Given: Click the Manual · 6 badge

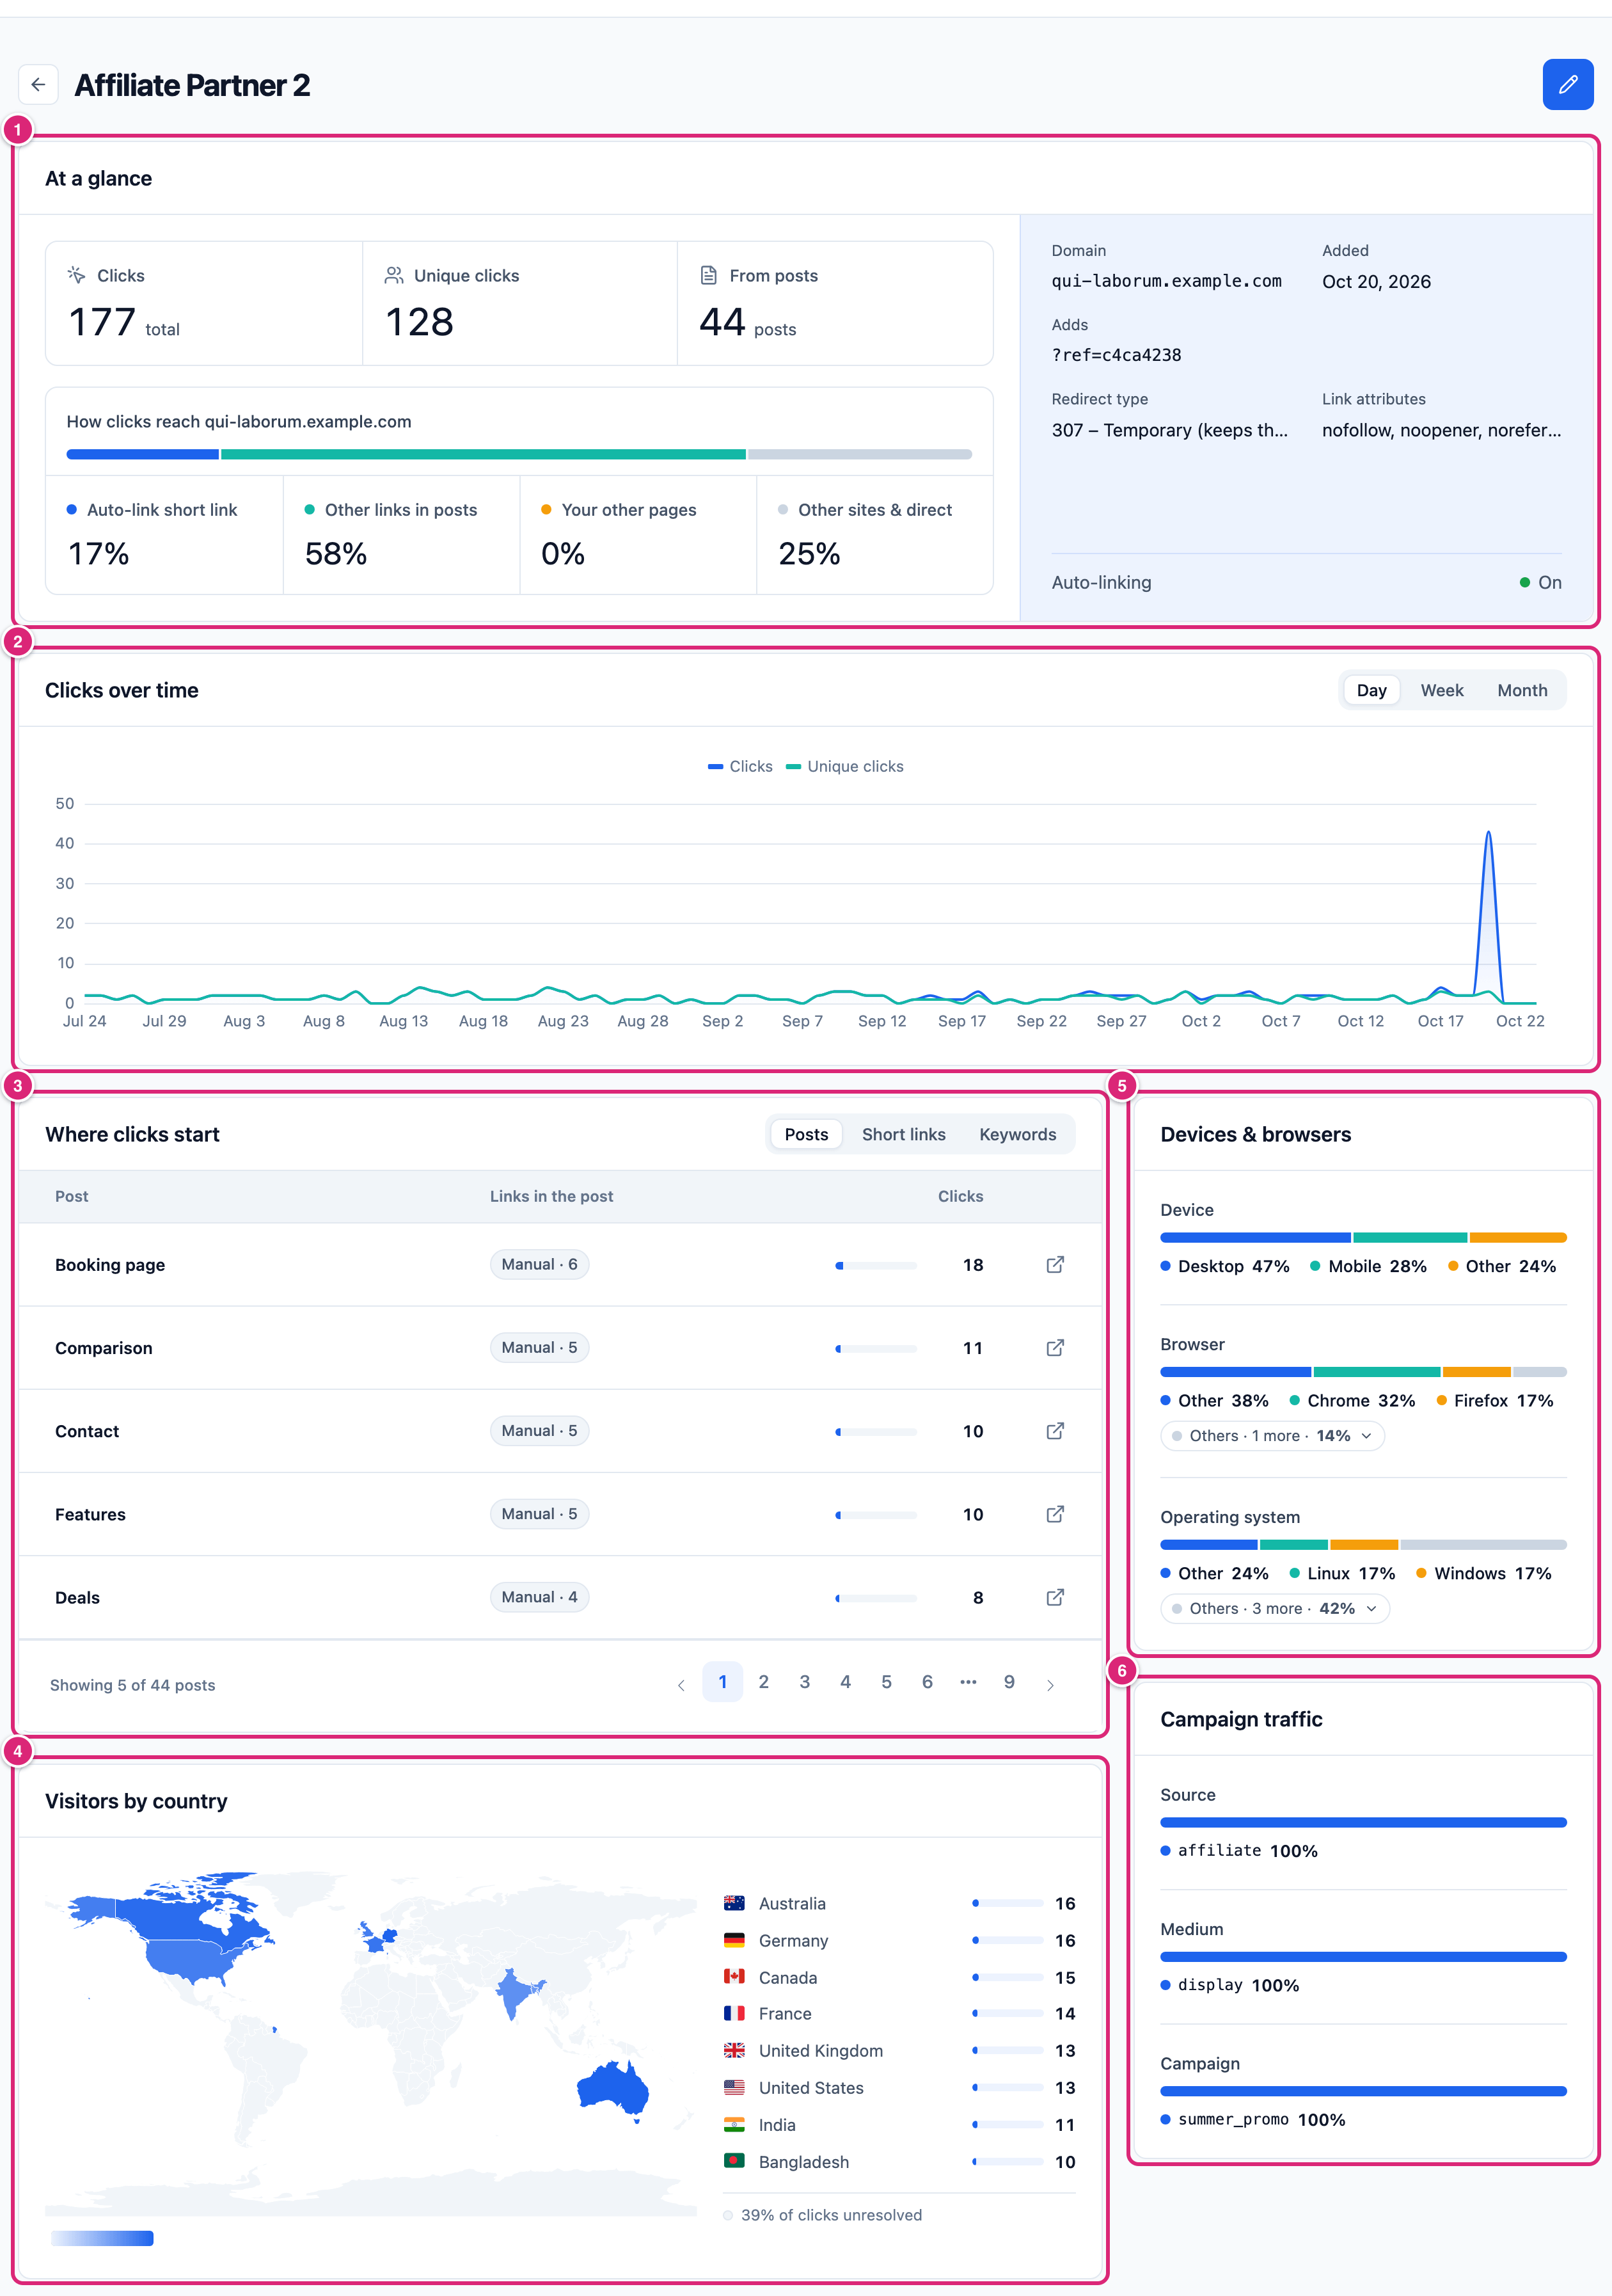Looking at the screenshot, I should [x=540, y=1264].
